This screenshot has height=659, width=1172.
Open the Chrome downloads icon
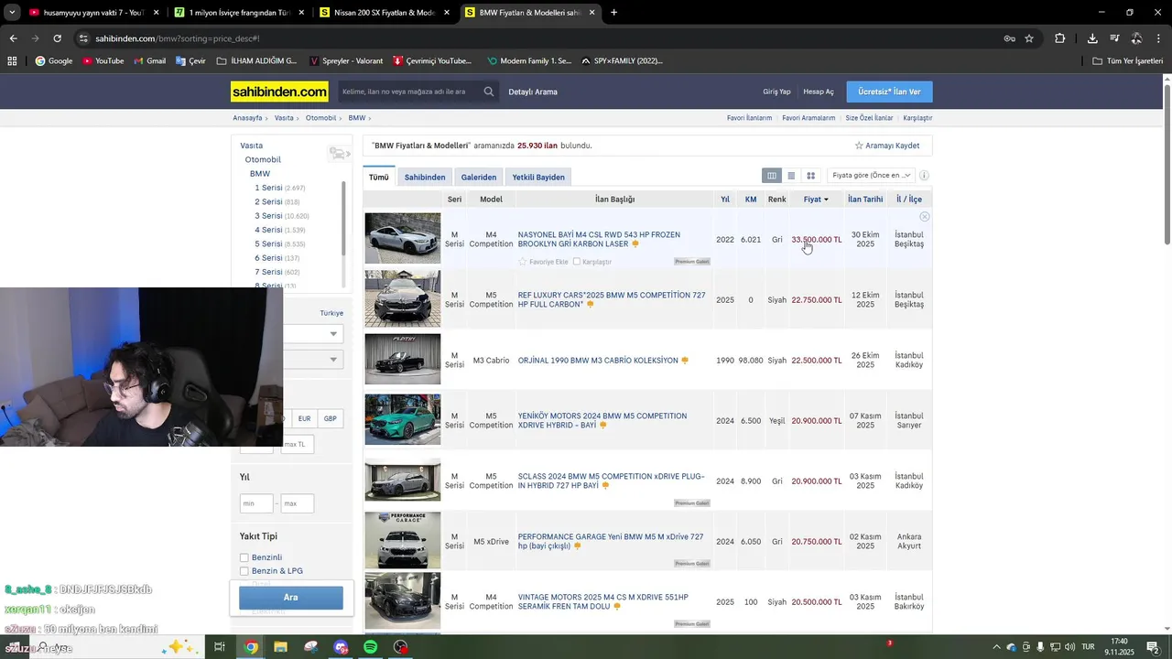pyautogui.click(x=1092, y=38)
